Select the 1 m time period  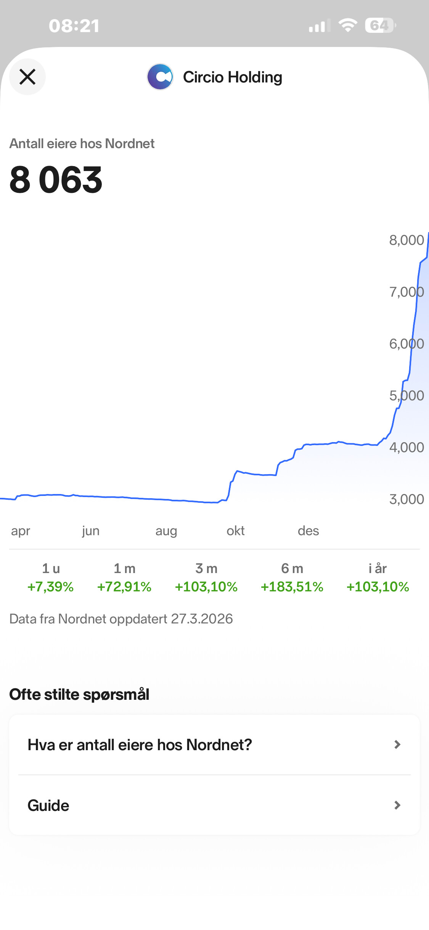click(x=124, y=577)
